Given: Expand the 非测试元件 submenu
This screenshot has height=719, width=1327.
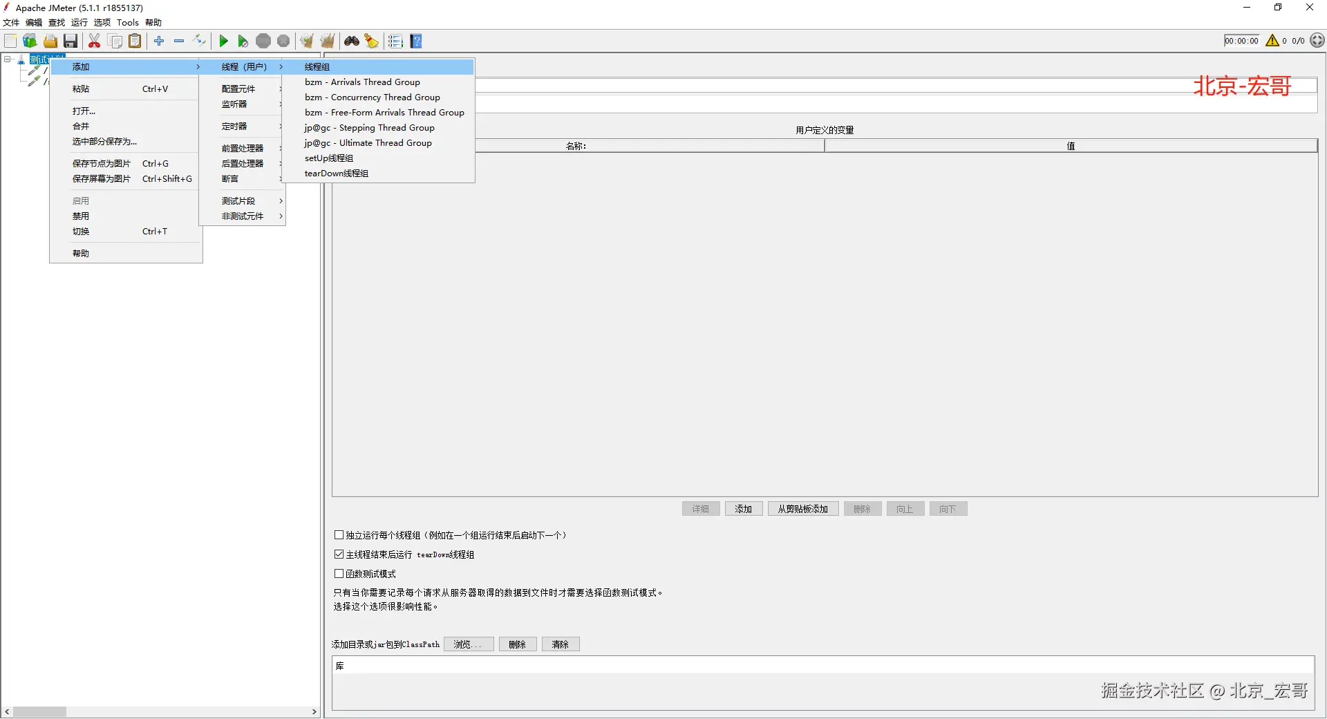Looking at the screenshot, I should tap(243, 216).
